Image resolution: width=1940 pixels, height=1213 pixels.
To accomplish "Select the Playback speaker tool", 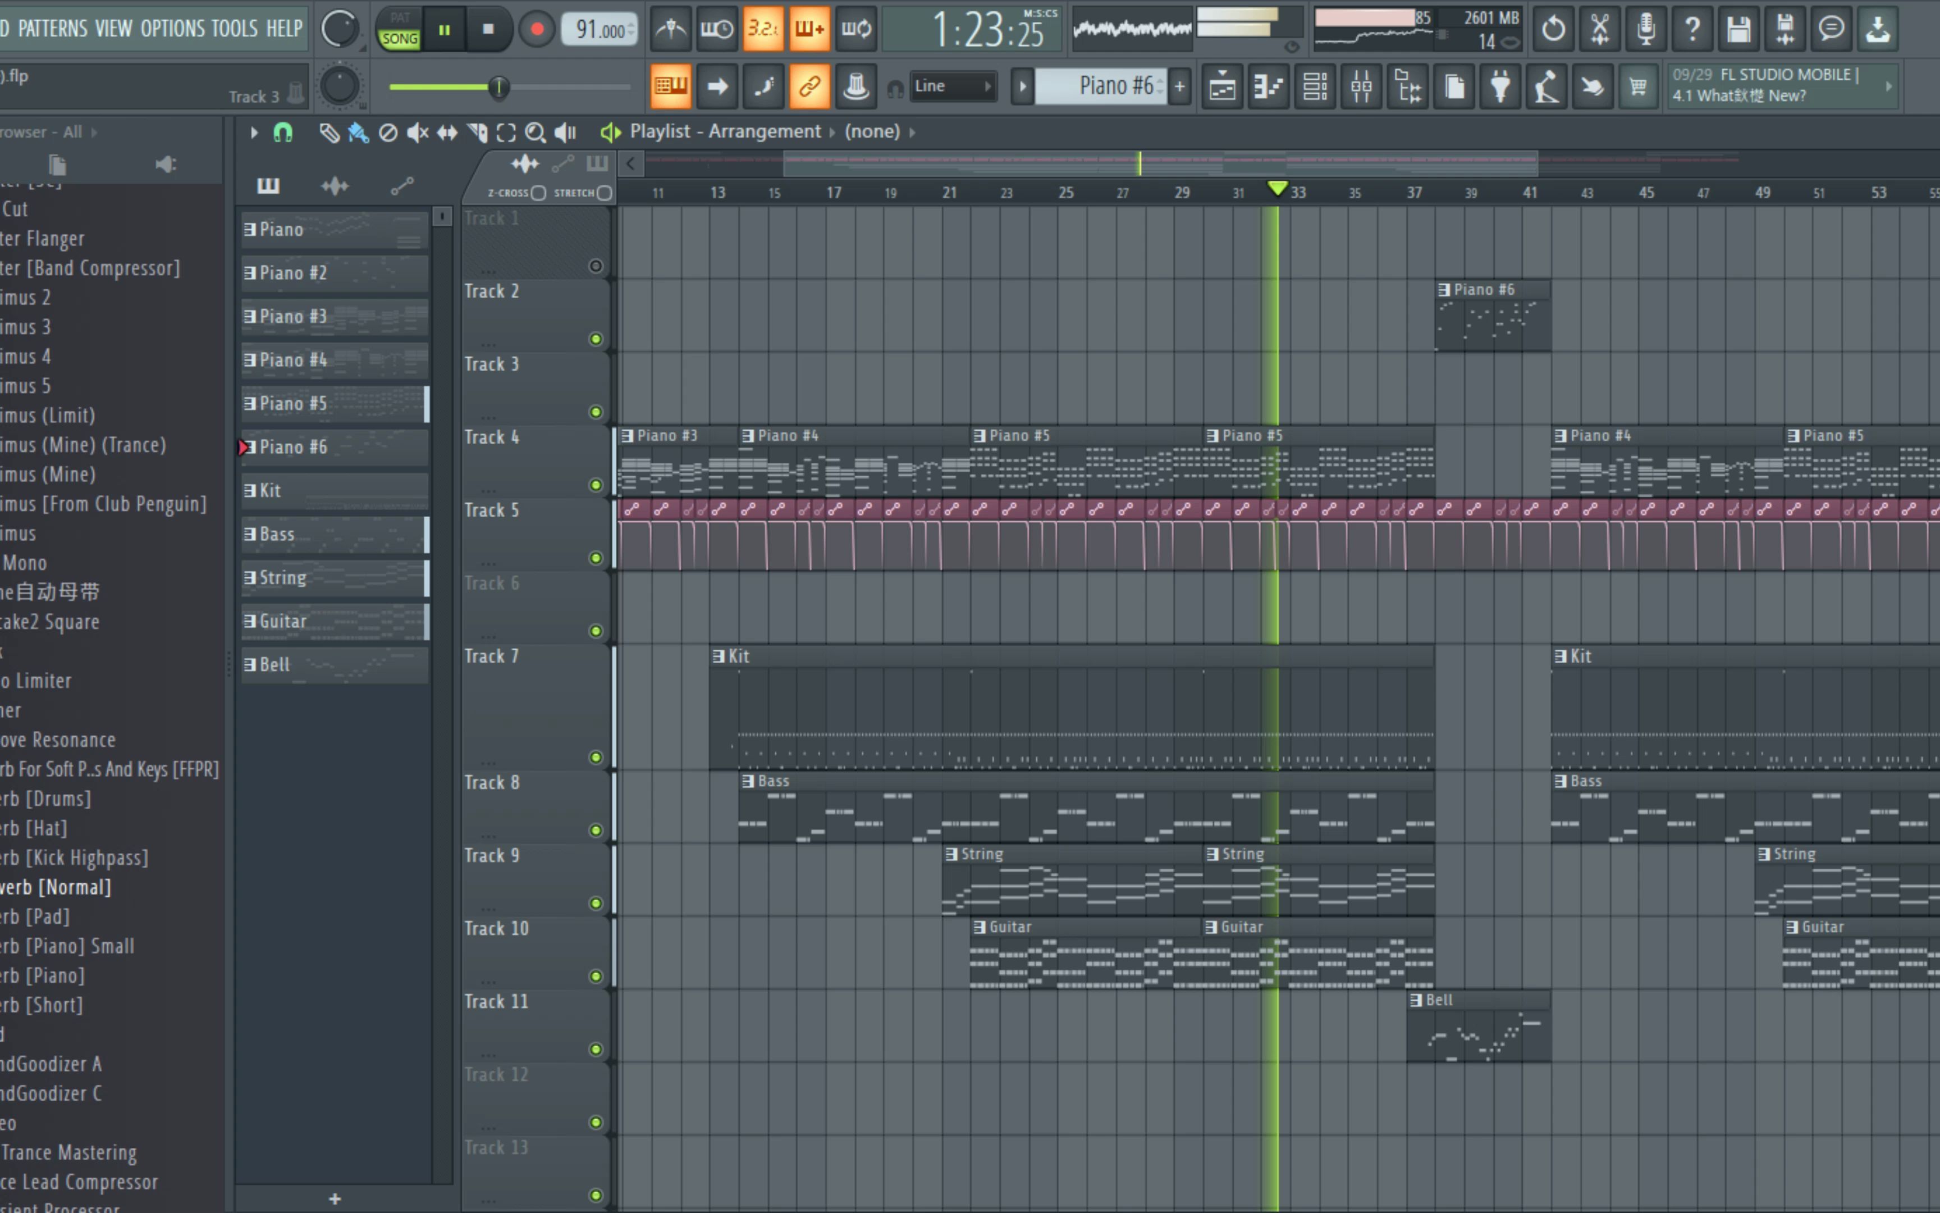I will click(x=565, y=133).
